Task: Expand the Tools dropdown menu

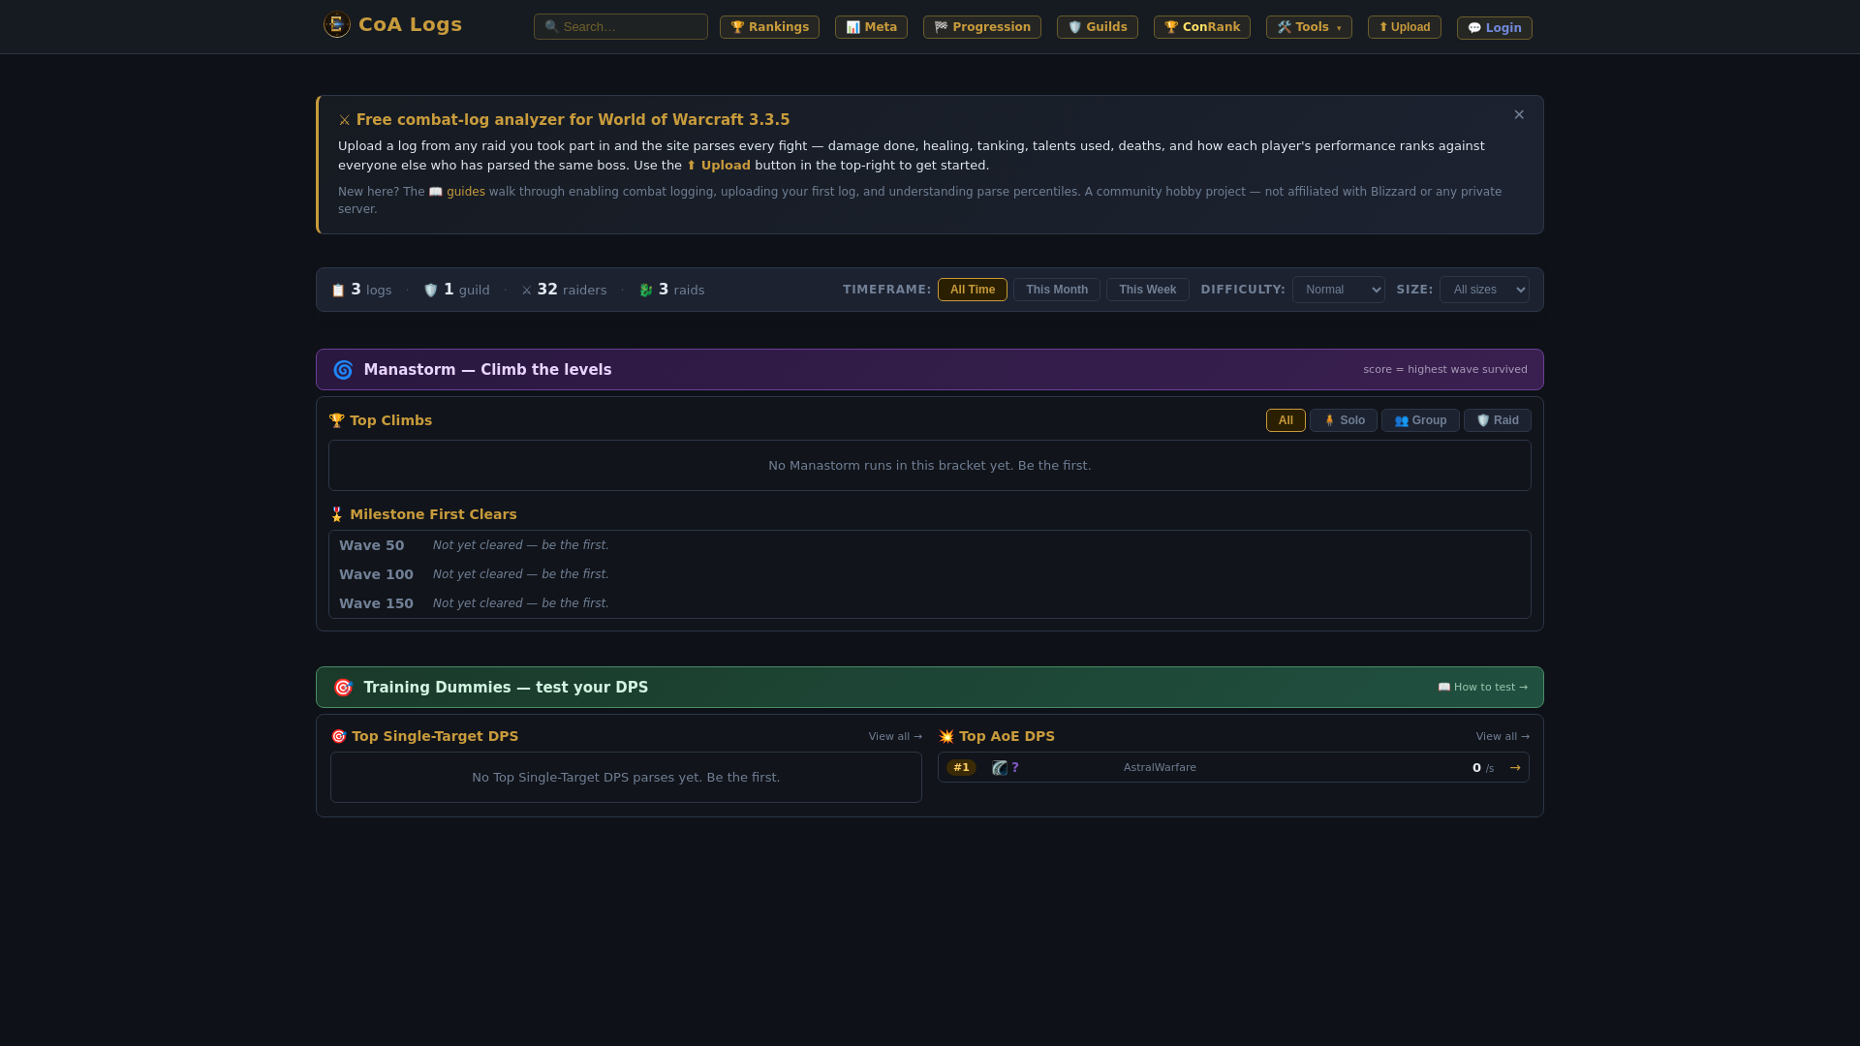Action: click(x=1309, y=27)
